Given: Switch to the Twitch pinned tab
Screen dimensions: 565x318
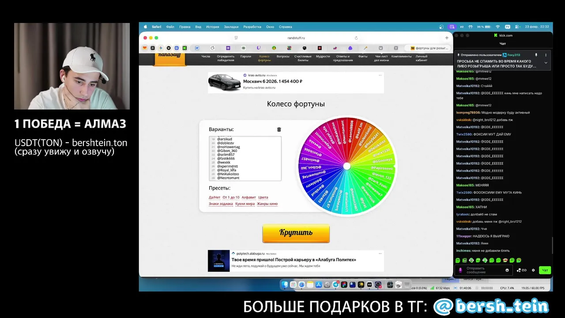Looking at the screenshot, I should [x=259, y=48].
